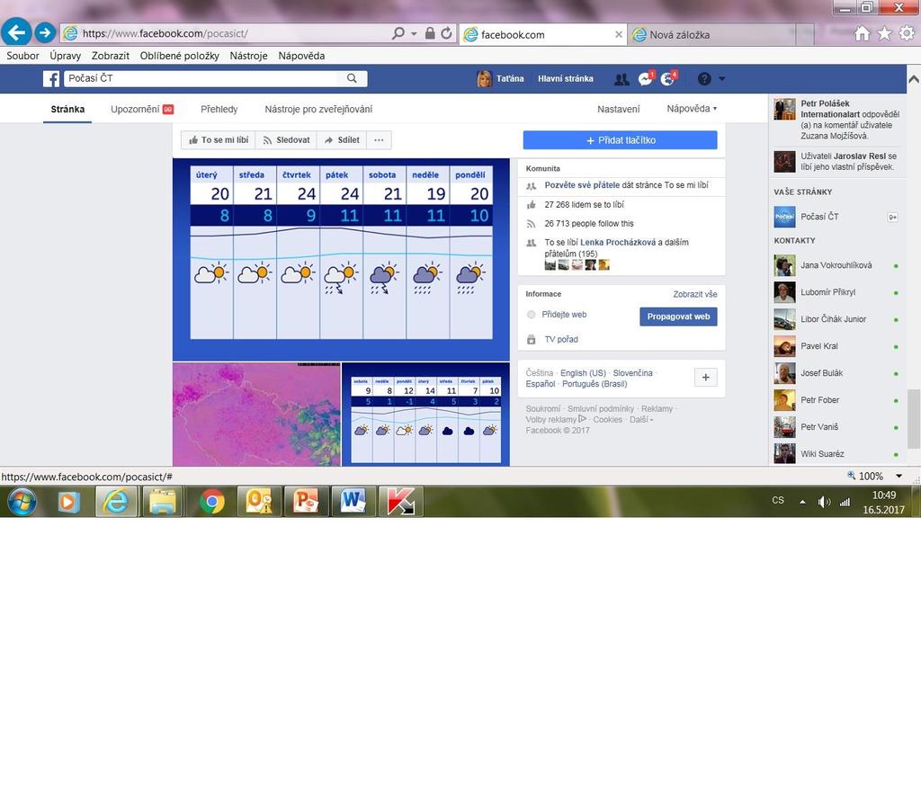Open Favorites with the star icon

pos(884,33)
